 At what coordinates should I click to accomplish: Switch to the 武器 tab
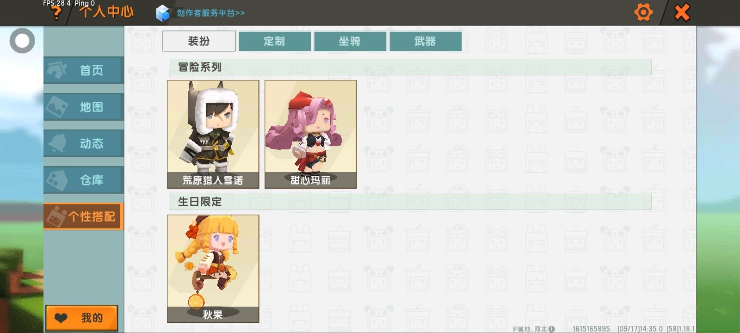425,41
